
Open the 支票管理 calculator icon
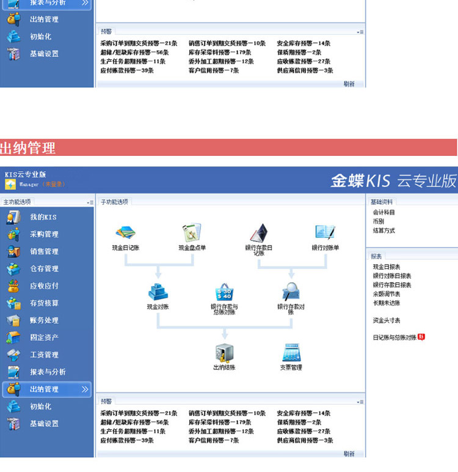pyautogui.click(x=291, y=353)
